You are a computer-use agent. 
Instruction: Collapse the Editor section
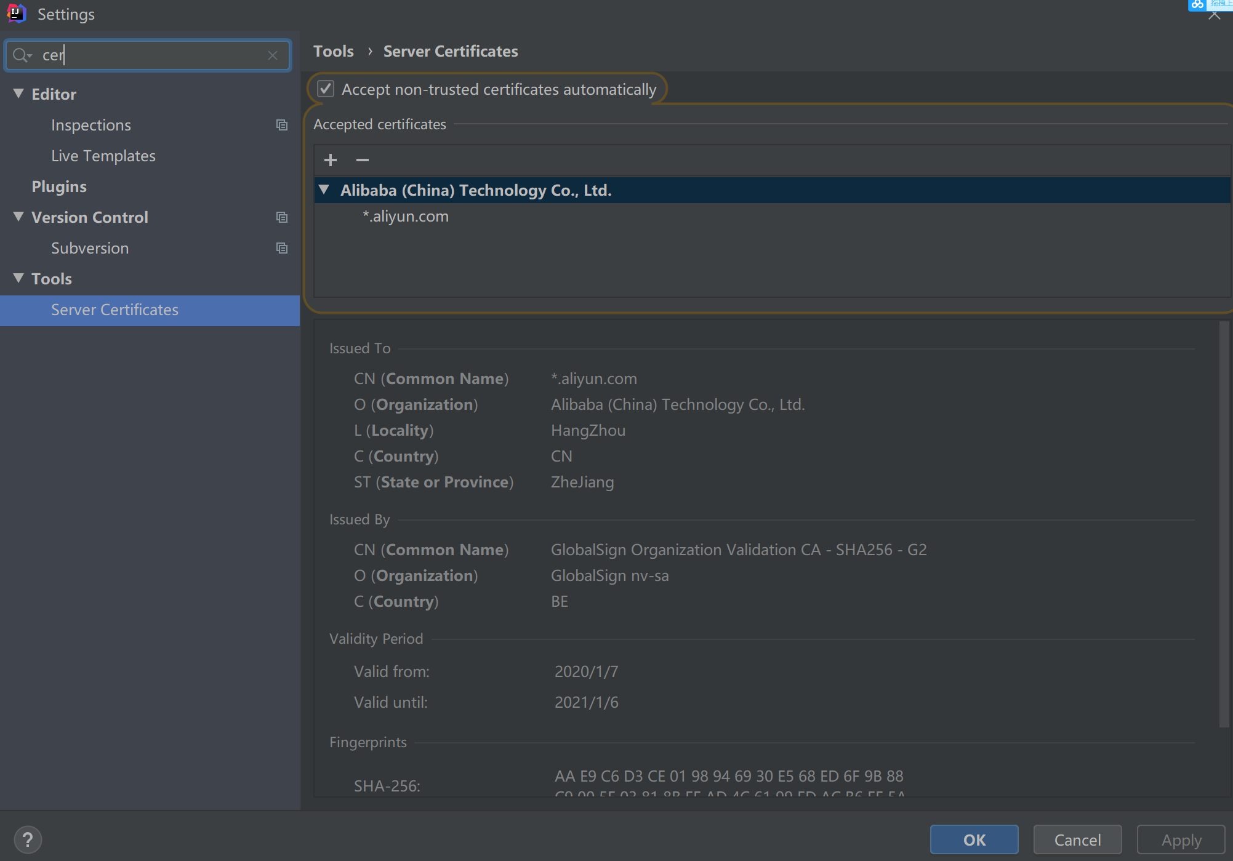[17, 93]
